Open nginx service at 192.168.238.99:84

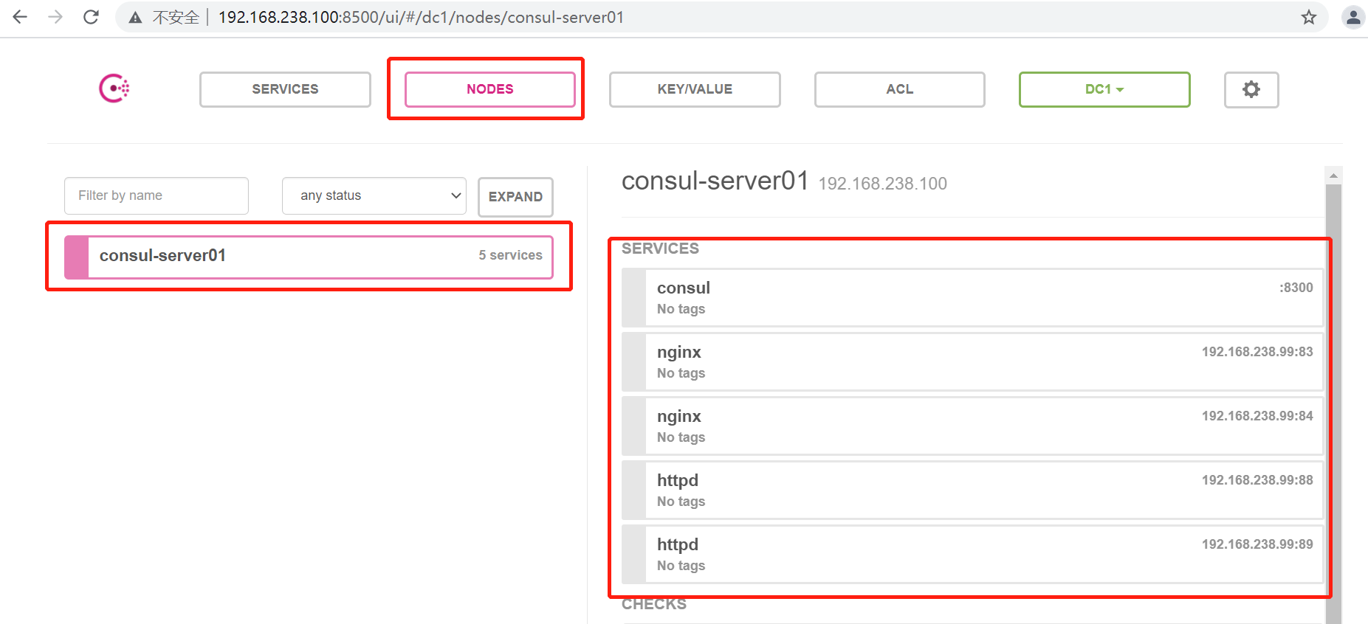click(972, 426)
